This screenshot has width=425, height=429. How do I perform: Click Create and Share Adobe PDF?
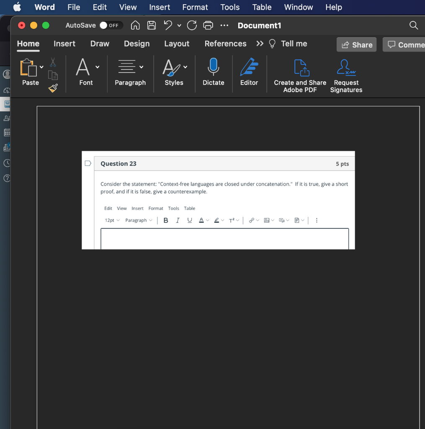pos(299,75)
